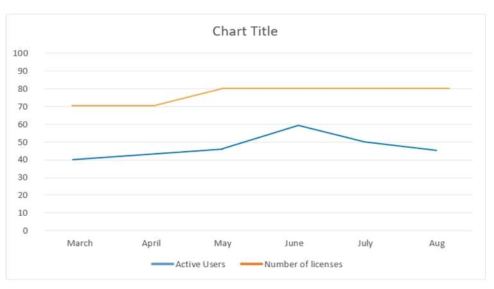Click the June label on the axis
Image resolution: width=494 pixels, height=289 pixels.
click(x=294, y=243)
